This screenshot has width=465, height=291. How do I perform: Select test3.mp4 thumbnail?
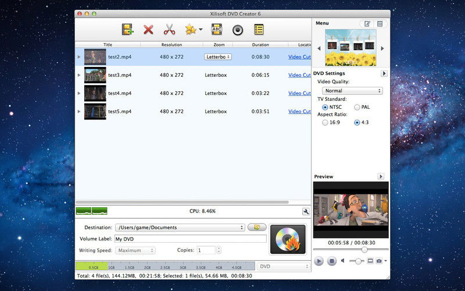[x=95, y=75]
